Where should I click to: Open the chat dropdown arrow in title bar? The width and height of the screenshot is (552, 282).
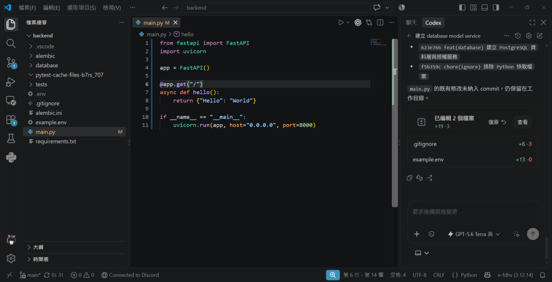[x=388, y=8]
